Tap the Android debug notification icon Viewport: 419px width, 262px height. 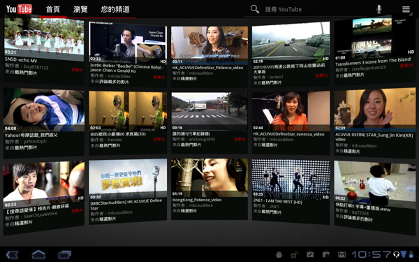[279, 254]
